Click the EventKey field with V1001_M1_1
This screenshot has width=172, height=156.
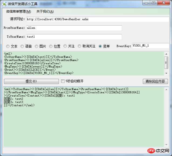(x=150, y=46)
